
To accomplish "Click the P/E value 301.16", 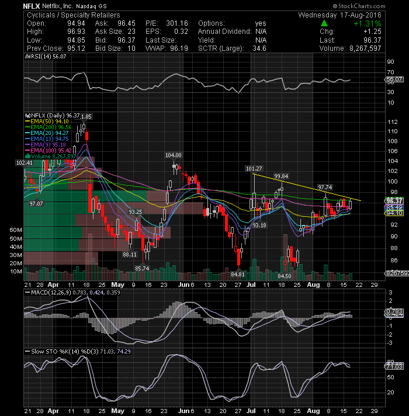I will click(x=177, y=23).
